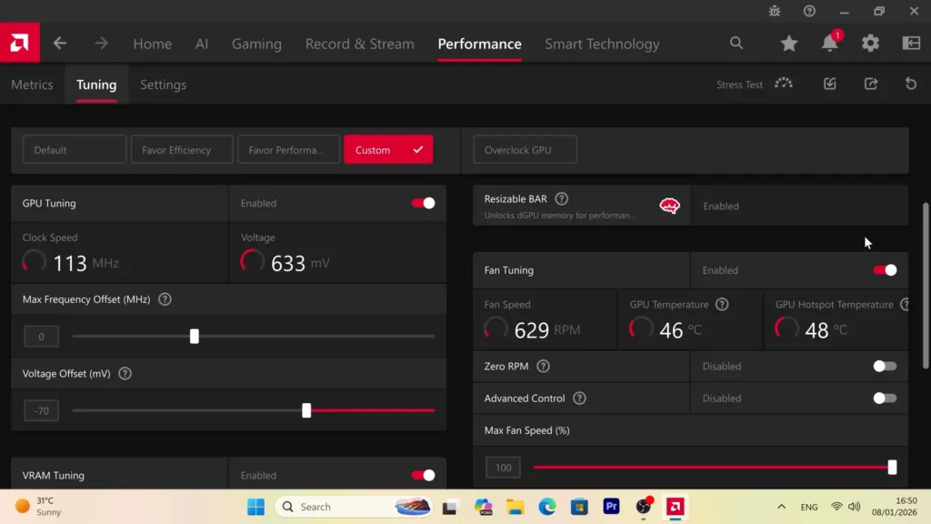Click the ENG language indicator
Screen dimensions: 931x524
coord(808,507)
